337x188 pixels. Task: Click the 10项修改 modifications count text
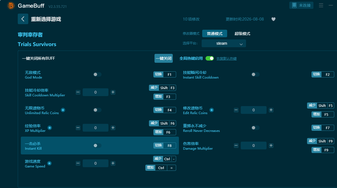point(191,19)
